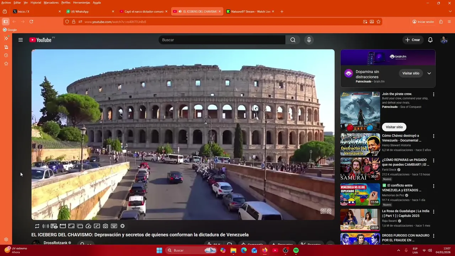Go to the YouTube home logo
Image resolution: width=455 pixels, height=256 pixels.
tap(40, 40)
